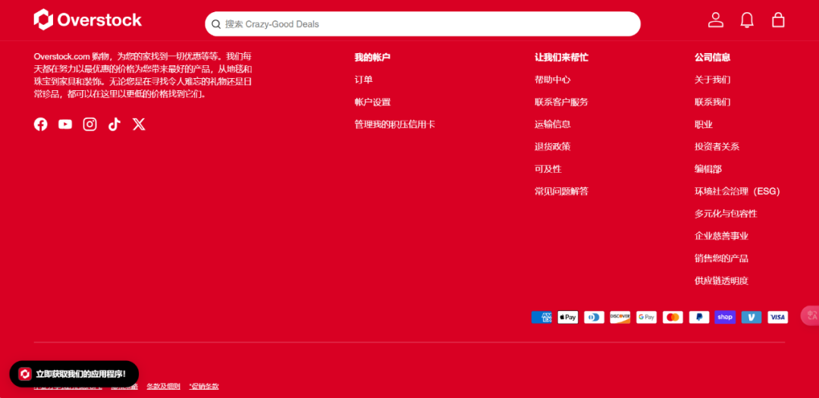This screenshot has width=819, height=398.
Task: Open the 多元化与包容性 link
Action: tap(726, 214)
